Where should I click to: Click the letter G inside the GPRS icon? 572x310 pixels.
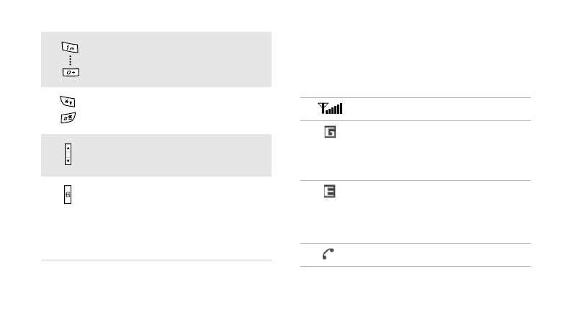pos(331,132)
